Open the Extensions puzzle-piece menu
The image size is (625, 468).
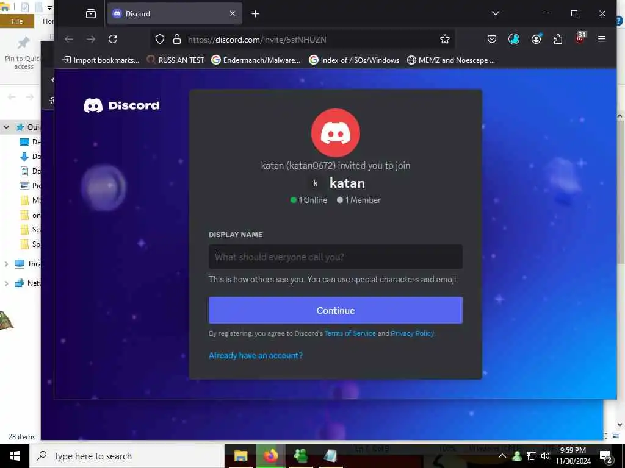pyautogui.click(x=558, y=39)
